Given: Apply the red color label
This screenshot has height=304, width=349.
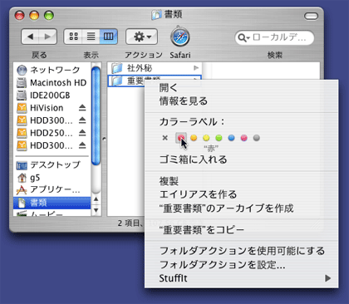Looking at the screenshot, I should (181, 138).
